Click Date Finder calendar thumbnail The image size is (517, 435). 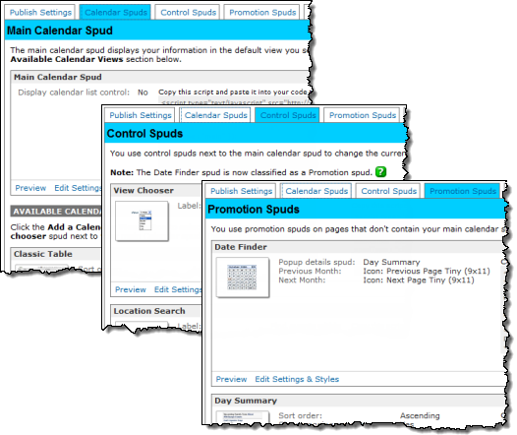243,278
